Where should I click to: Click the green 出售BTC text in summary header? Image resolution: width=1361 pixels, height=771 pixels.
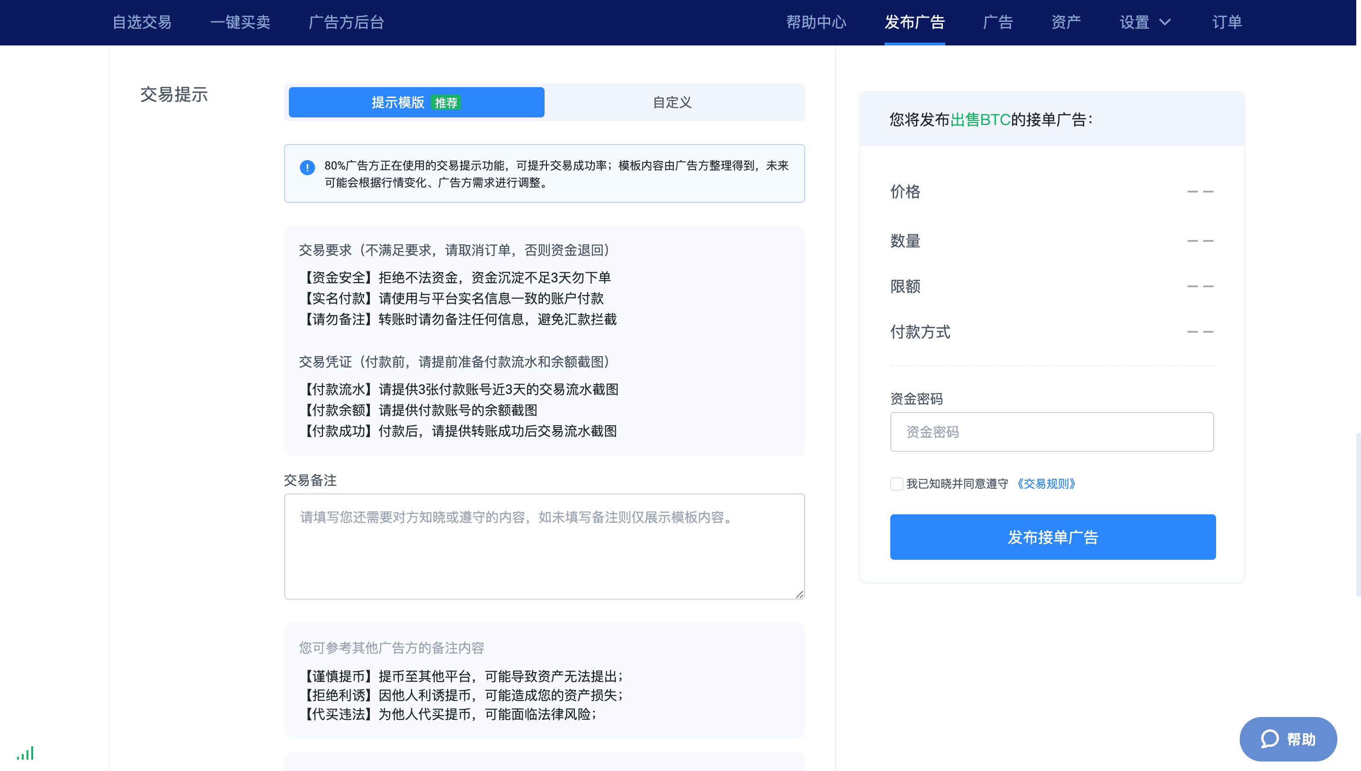980,119
